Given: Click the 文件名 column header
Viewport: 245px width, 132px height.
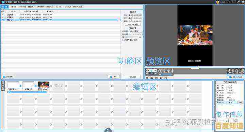Looking at the screenshot, I should click(x=13, y=12).
